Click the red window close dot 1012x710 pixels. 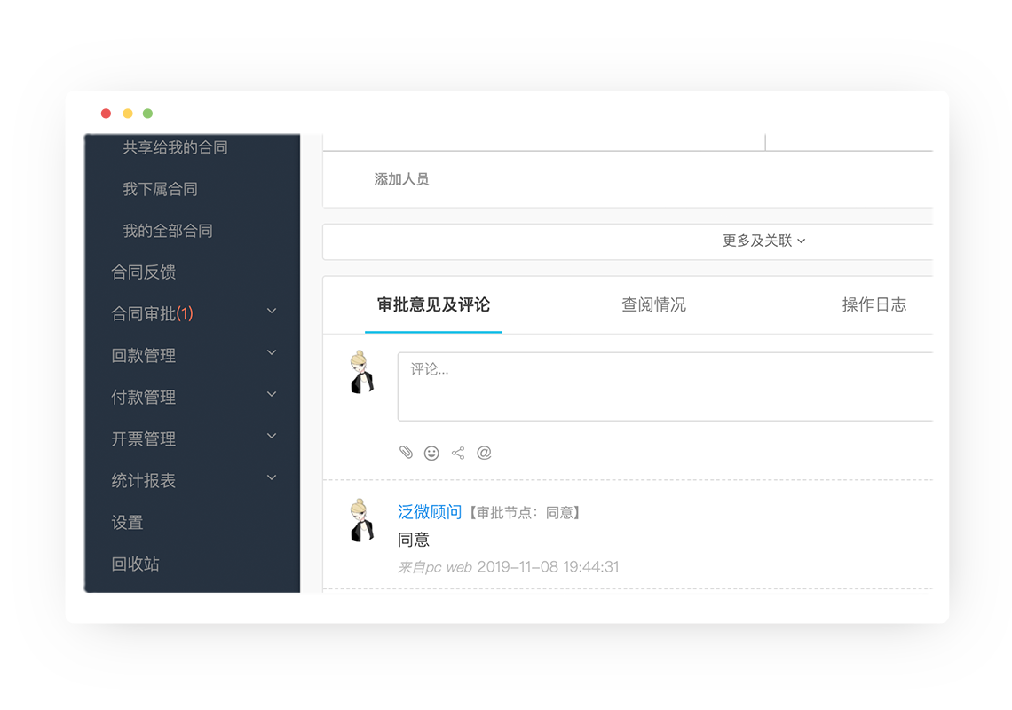click(x=106, y=114)
